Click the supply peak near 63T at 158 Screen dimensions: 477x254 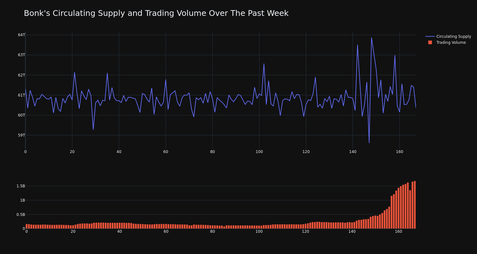(395, 56)
